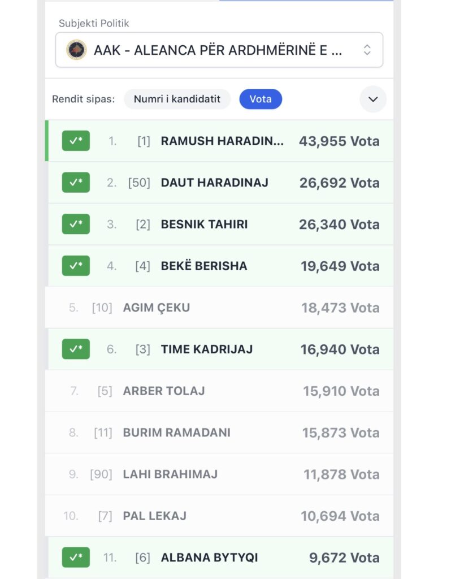Screen dimensions: 464x579
Task: Click Pal Lekaj candidate row
Action: 219,516
